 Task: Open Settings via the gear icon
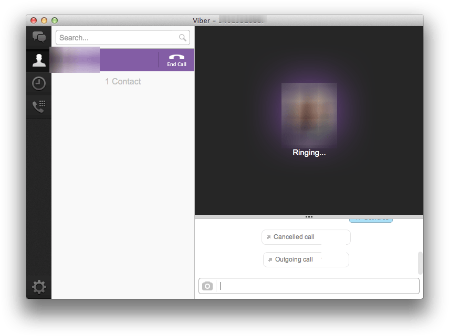(x=39, y=287)
